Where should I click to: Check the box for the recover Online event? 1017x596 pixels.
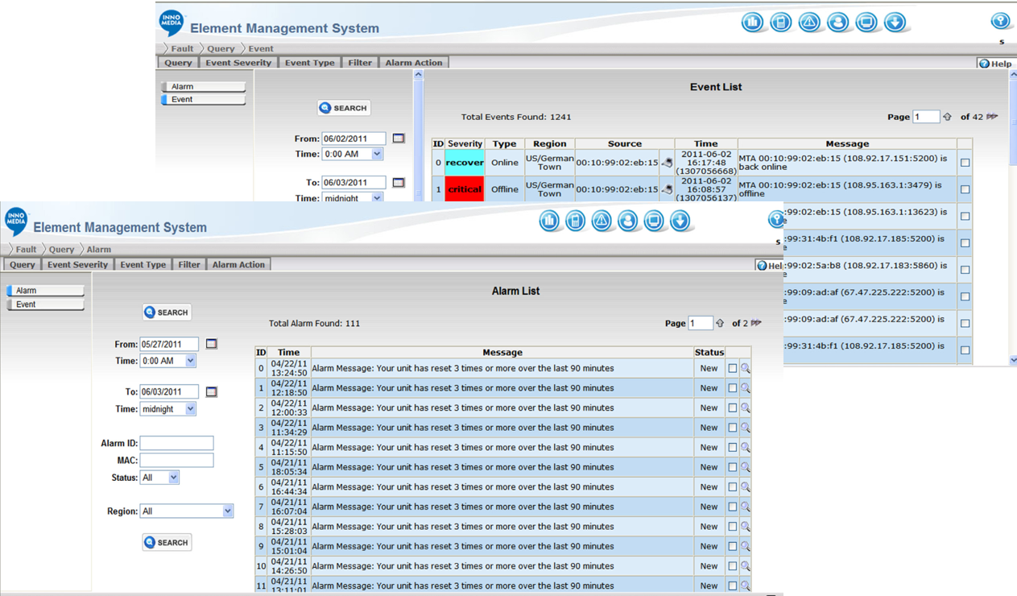click(965, 162)
